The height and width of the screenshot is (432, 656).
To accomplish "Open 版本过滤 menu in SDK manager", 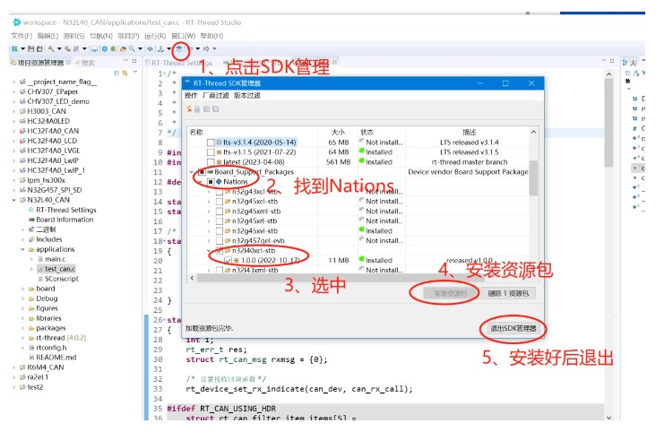I will [x=246, y=95].
